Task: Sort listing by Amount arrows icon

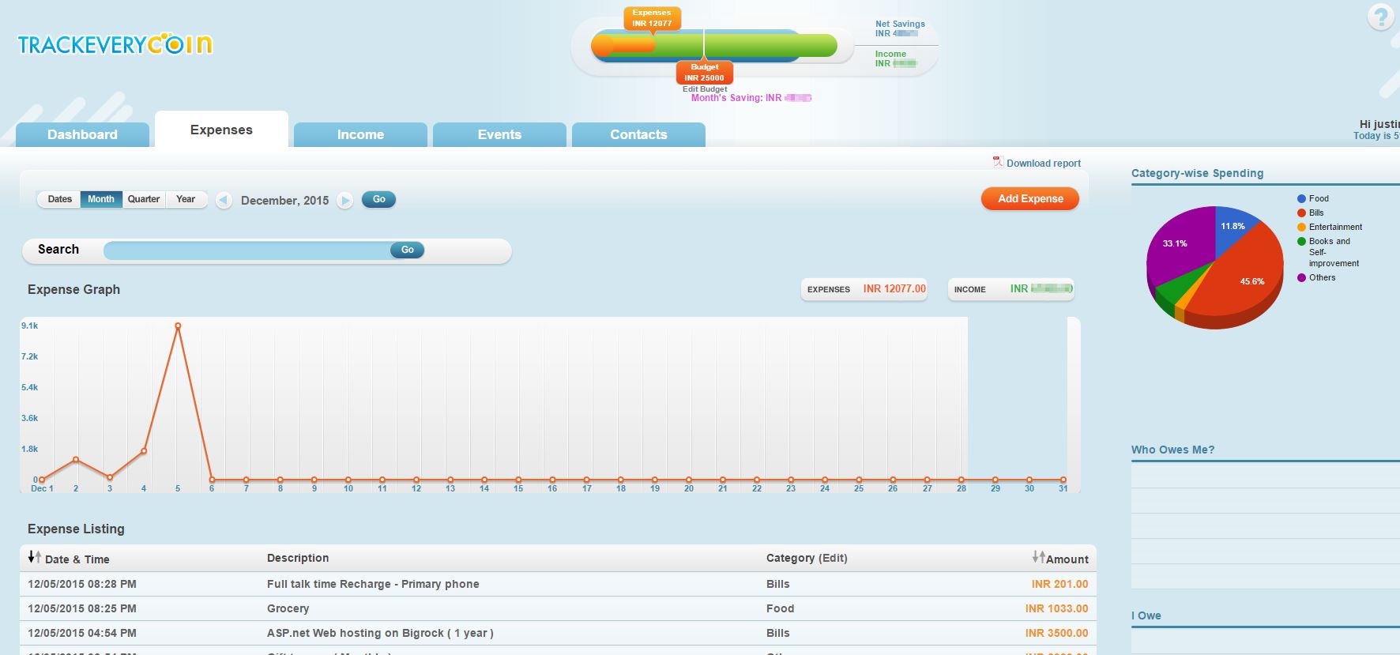Action: [1038, 557]
